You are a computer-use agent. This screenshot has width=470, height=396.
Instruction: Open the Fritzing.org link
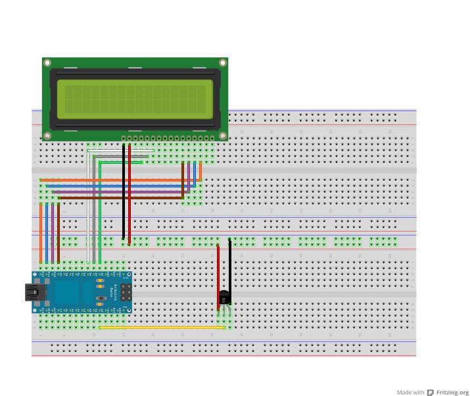point(452,393)
